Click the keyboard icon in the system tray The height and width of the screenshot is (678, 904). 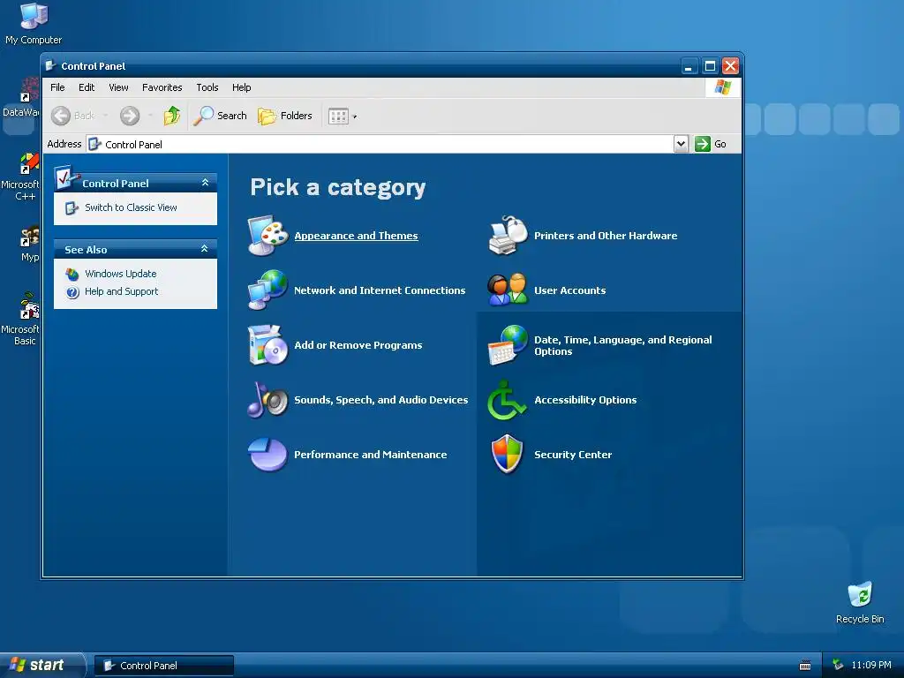pos(805,666)
